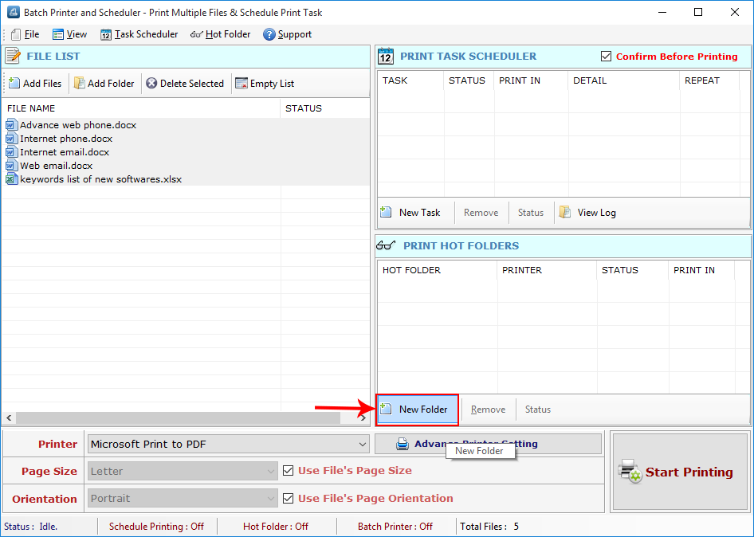This screenshot has height=537, width=754.
Task: Click the Hot Folder spectacles icon
Action: [x=195, y=33]
